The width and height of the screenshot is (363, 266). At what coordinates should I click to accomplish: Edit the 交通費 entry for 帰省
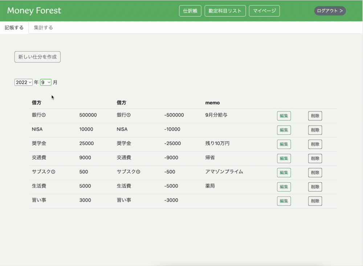(284, 158)
